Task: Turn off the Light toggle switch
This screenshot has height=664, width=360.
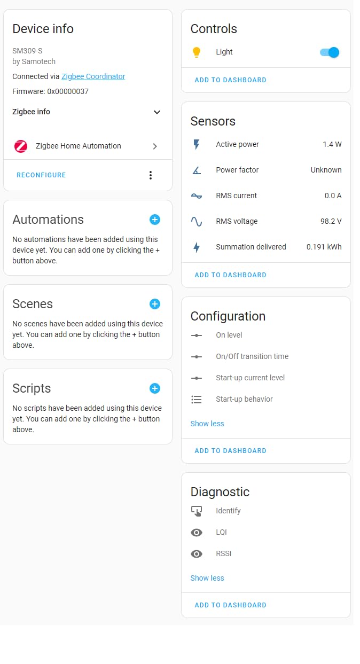Action: point(330,52)
